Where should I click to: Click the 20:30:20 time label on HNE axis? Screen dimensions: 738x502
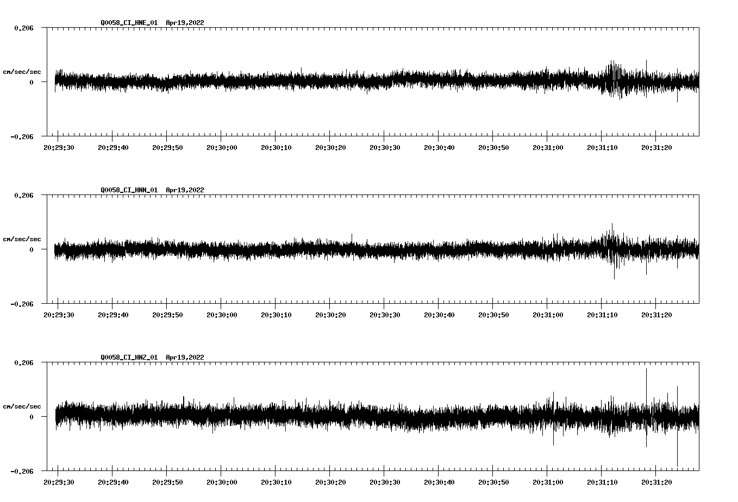[x=330, y=148]
